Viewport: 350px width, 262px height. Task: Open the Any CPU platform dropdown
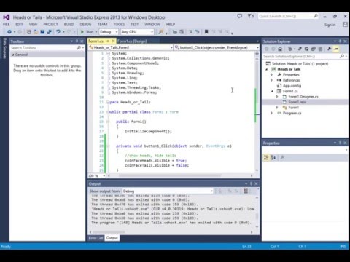(x=137, y=32)
